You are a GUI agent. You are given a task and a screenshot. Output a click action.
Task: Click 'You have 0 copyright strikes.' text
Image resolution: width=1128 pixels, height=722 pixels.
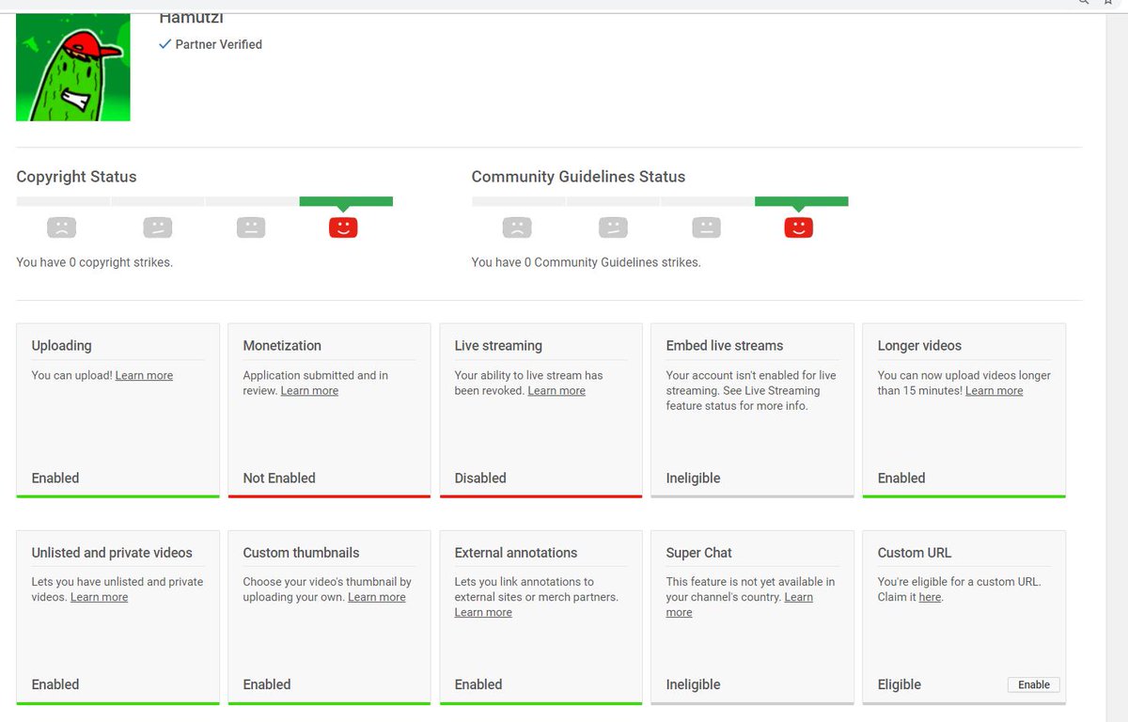[94, 262]
